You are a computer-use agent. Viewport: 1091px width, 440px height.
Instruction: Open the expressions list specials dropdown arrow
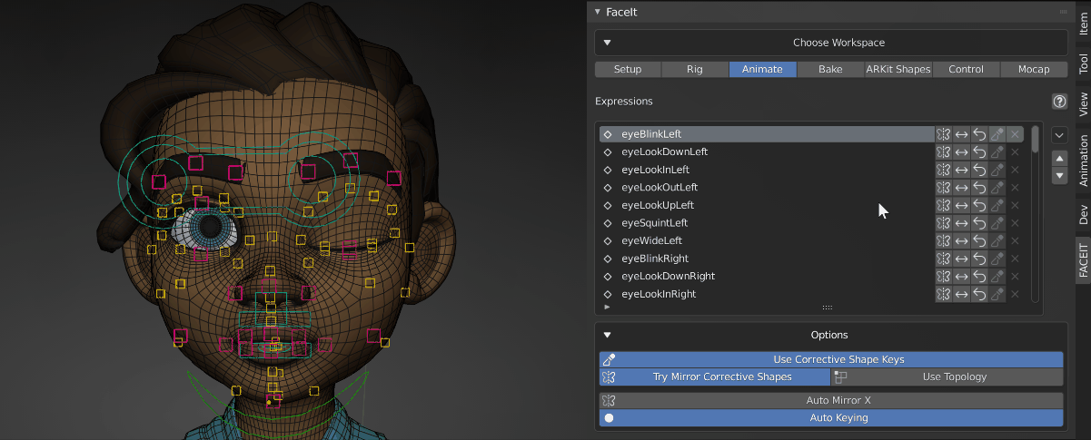click(1058, 135)
